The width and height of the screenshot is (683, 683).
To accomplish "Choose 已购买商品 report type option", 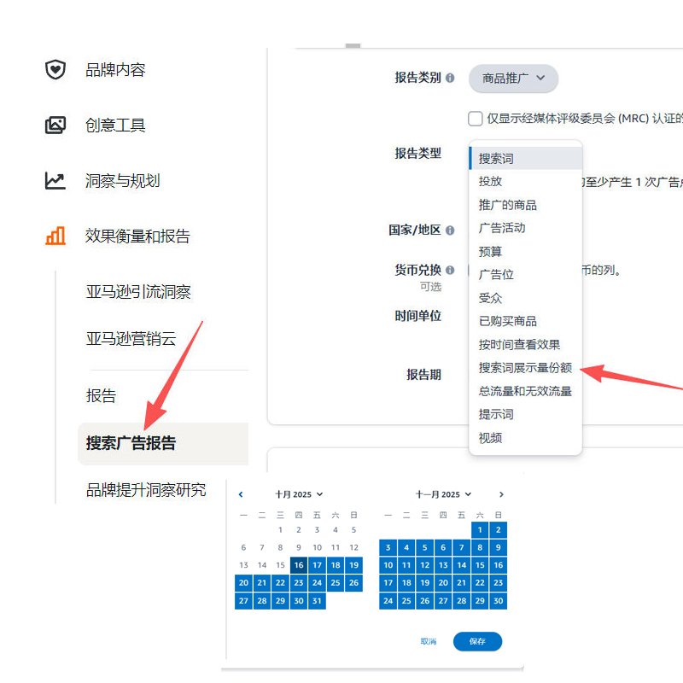I will pos(508,321).
